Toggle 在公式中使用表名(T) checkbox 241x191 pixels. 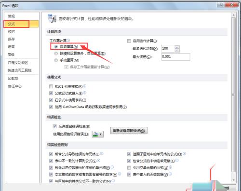(51, 100)
